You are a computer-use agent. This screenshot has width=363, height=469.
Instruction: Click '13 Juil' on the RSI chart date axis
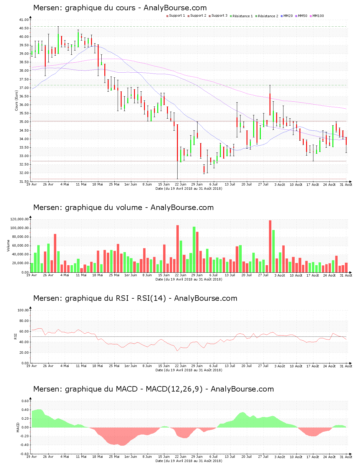[230, 366]
